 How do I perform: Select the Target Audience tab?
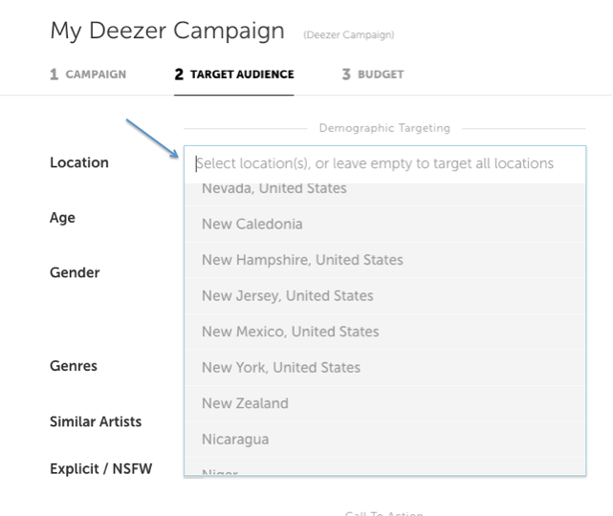234,75
